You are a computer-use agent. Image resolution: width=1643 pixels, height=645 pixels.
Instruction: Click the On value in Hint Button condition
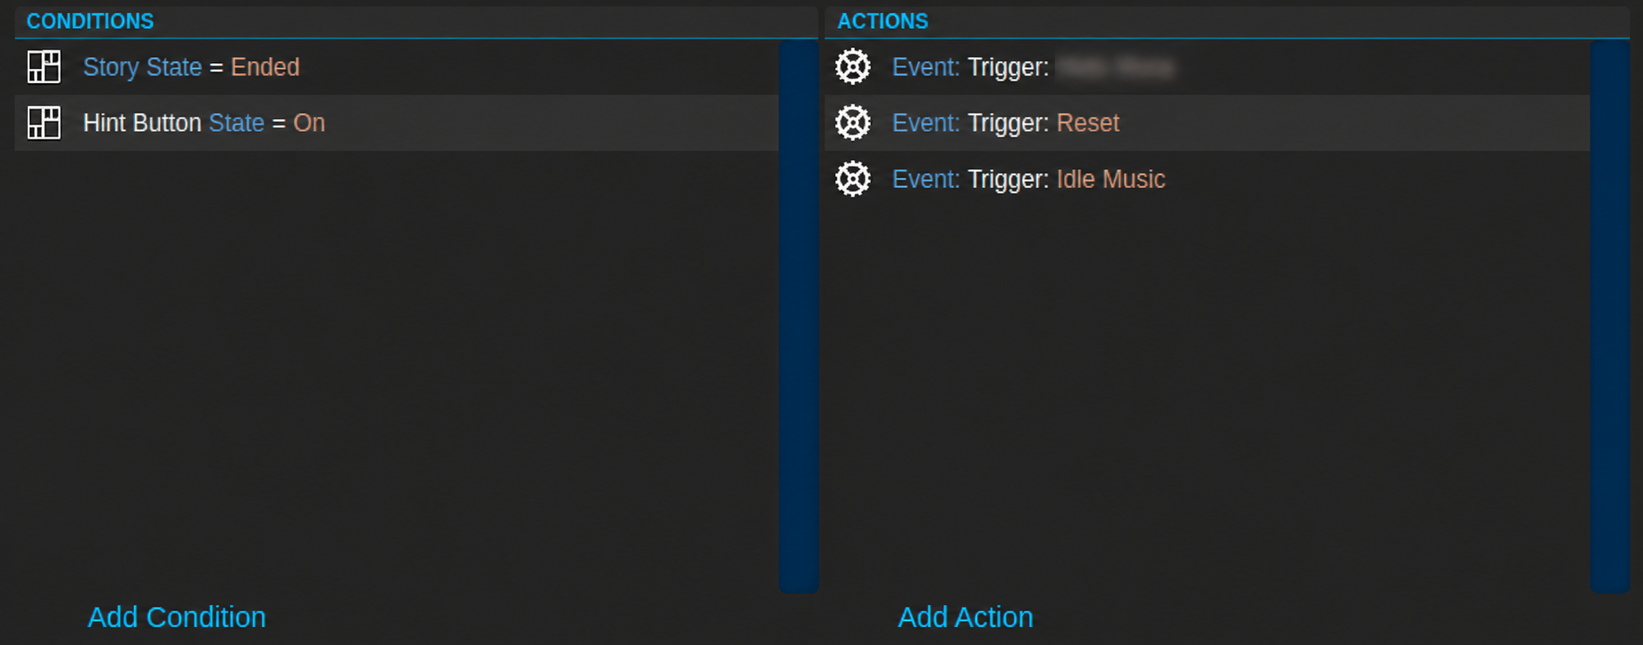[310, 122]
